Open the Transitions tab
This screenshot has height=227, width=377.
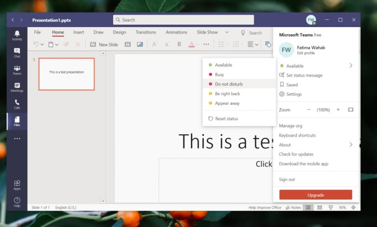[x=145, y=32]
